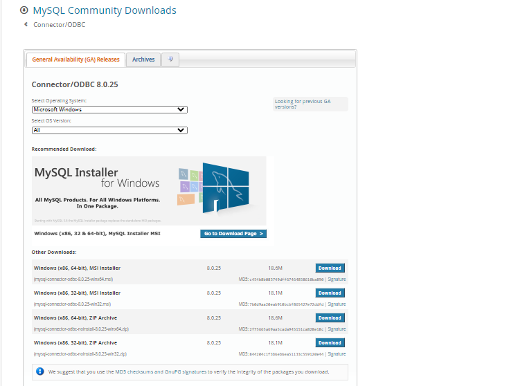Click the mysql-connector-odbc-noinstall-8.0.25-winx64.zip filename
This screenshot has width=527, height=386.
pyautogui.click(x=81, y=329)
